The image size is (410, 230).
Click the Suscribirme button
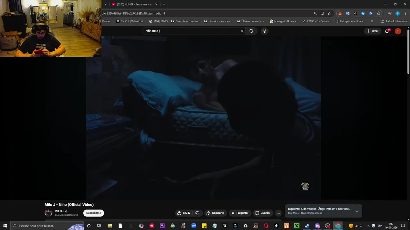coord(94,213)
